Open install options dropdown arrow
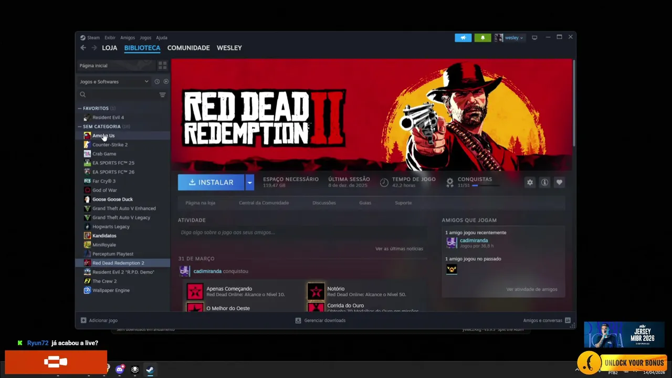Viewport: 672px width, 378px height. 249,182
